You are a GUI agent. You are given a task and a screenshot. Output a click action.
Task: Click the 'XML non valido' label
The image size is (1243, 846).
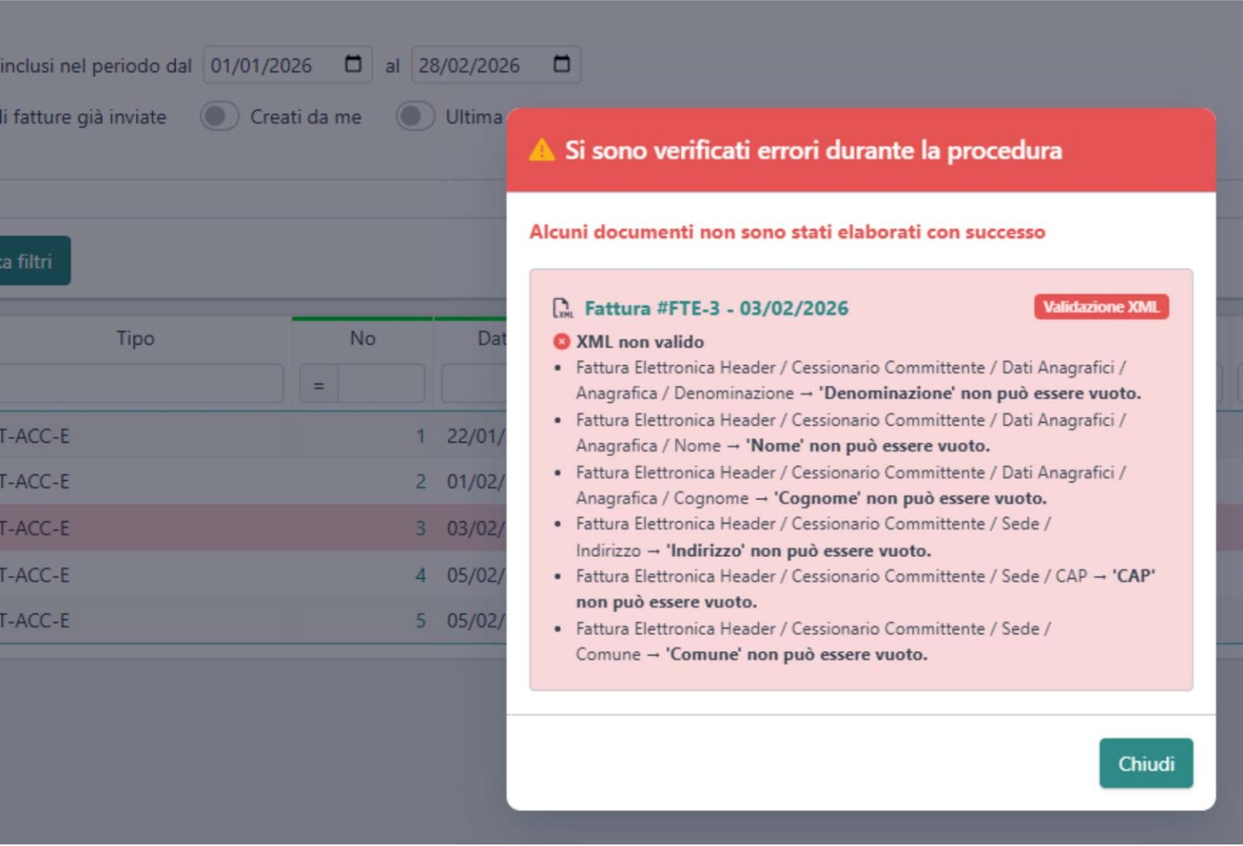pyautogui.click(x=640, y=342)
